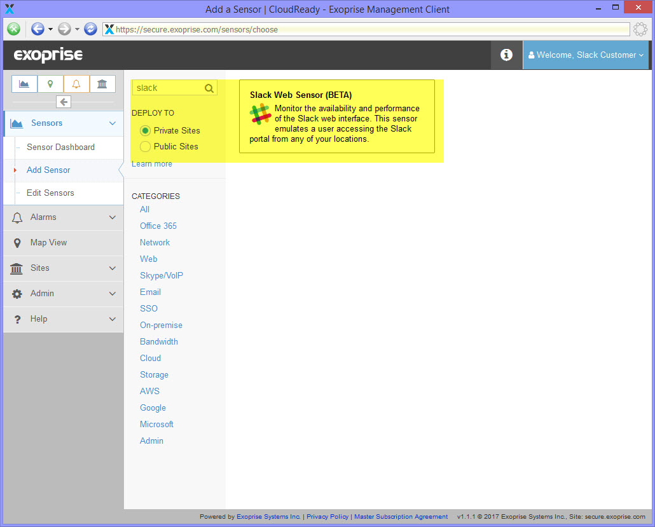Open Edit Sensors
The height and width of the screenshot is (527, 655).
[50, 193]
